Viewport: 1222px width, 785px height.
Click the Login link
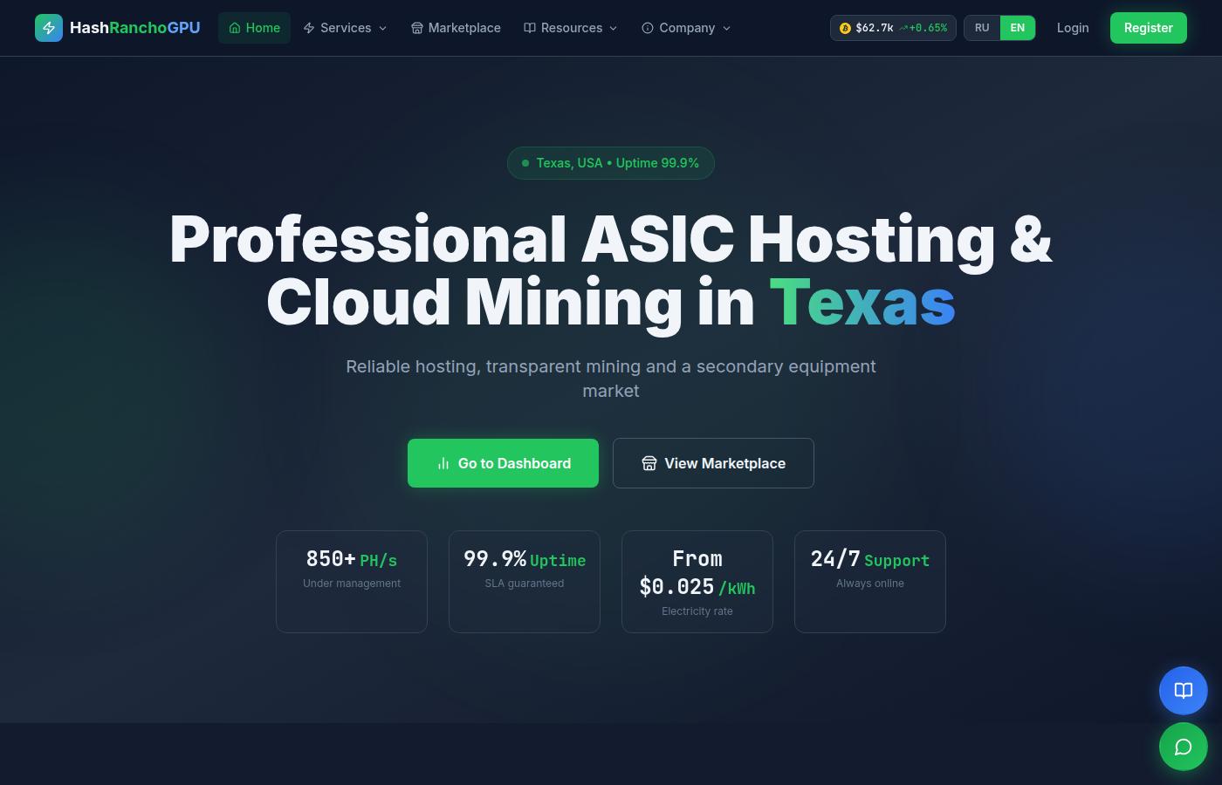click(1073, 28)
